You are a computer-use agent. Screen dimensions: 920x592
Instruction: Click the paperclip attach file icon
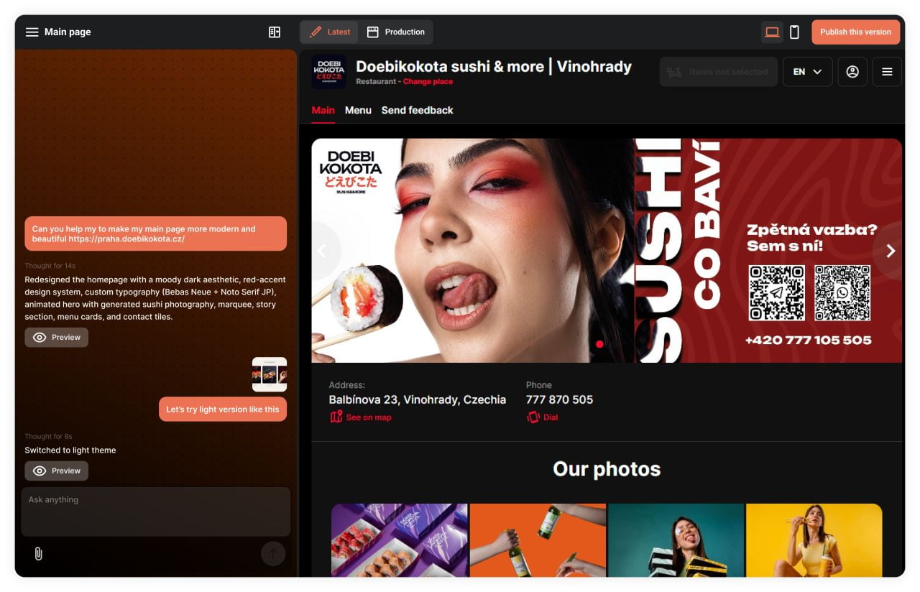click(x=39, y=554)
